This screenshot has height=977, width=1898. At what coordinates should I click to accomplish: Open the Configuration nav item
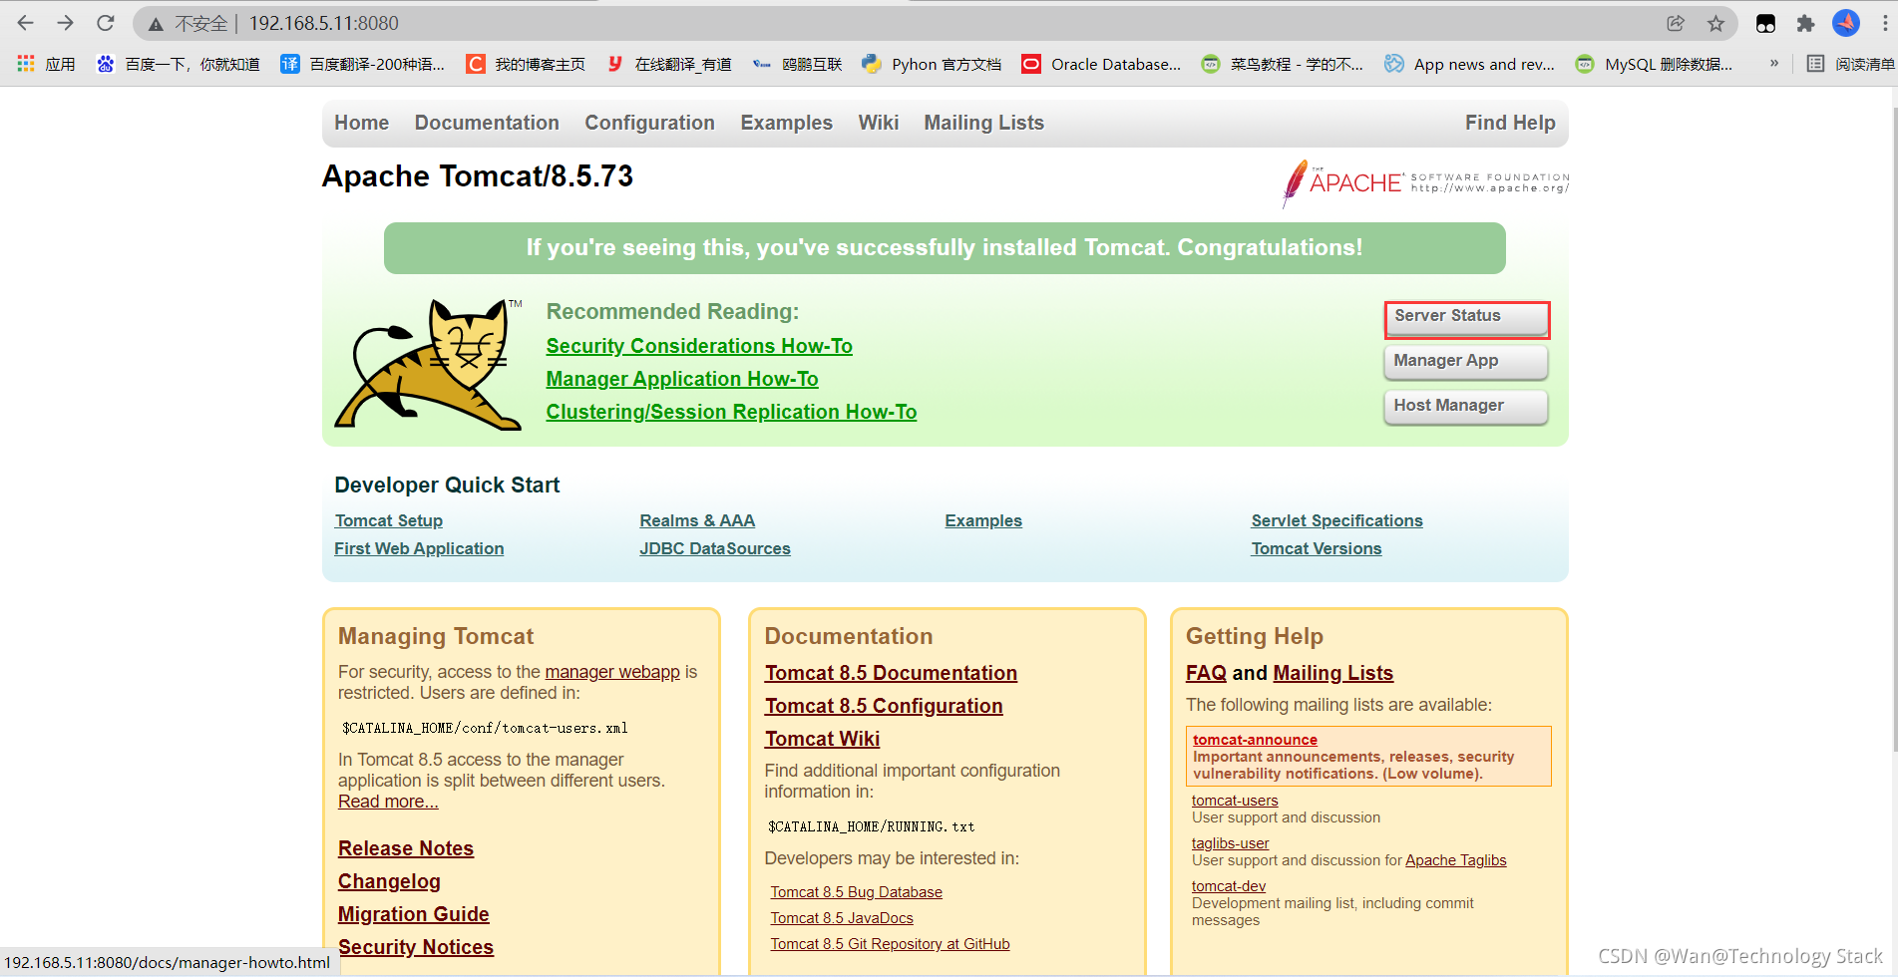coord(649,123)
